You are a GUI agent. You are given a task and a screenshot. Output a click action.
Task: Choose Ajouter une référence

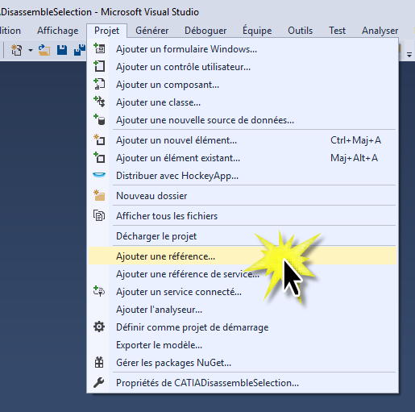click(243, 256)
